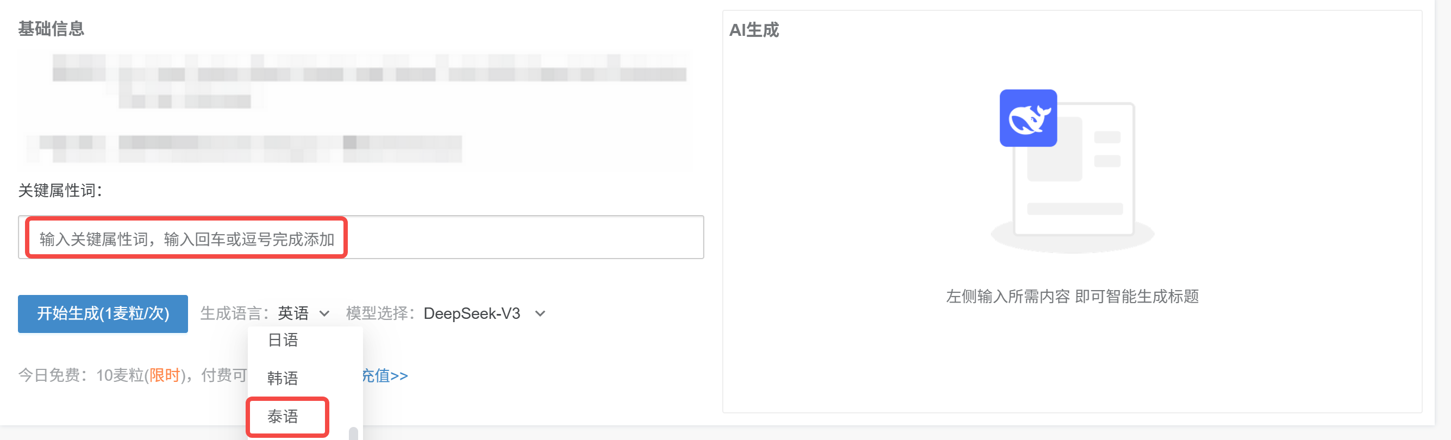The height and width of the screenshot is (440, 1451).
Task: Click the document placeholder illustration in AI生成 panel
Action: pos(1073,164)
